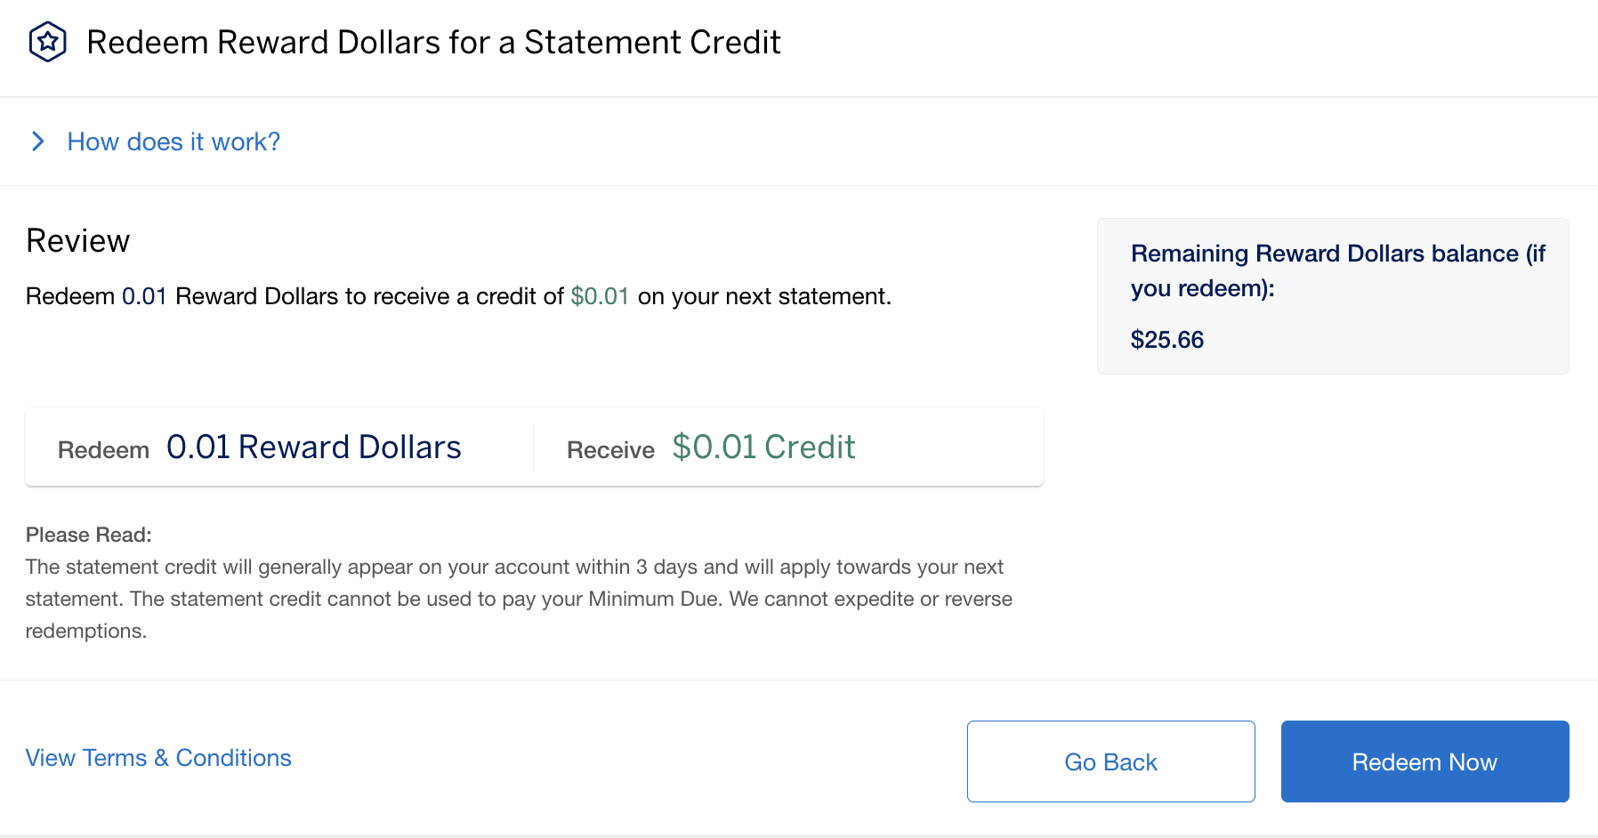Click the Receive label in summary card
Image resolution: width=1598 pixels, height=838 pixels.
[x=610, y=450]
